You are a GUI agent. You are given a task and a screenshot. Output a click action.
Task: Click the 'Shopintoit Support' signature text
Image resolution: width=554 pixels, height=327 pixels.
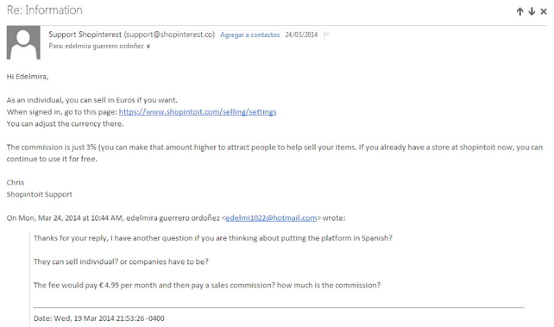(39, 194)
